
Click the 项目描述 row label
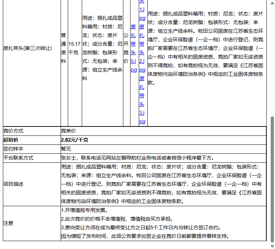13,184
